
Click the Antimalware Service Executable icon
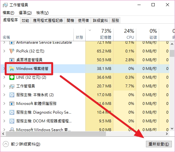pyautogui.click(x=12, y=42)
